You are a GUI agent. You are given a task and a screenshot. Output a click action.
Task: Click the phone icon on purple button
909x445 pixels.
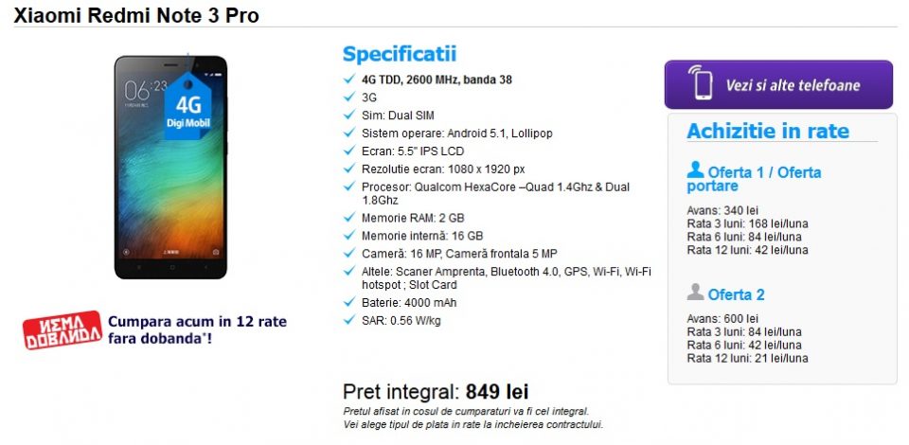(x=702, y=84)
